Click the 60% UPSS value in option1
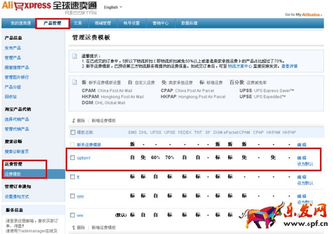Viewport: 333px width, 234px height. coord(155,157)
